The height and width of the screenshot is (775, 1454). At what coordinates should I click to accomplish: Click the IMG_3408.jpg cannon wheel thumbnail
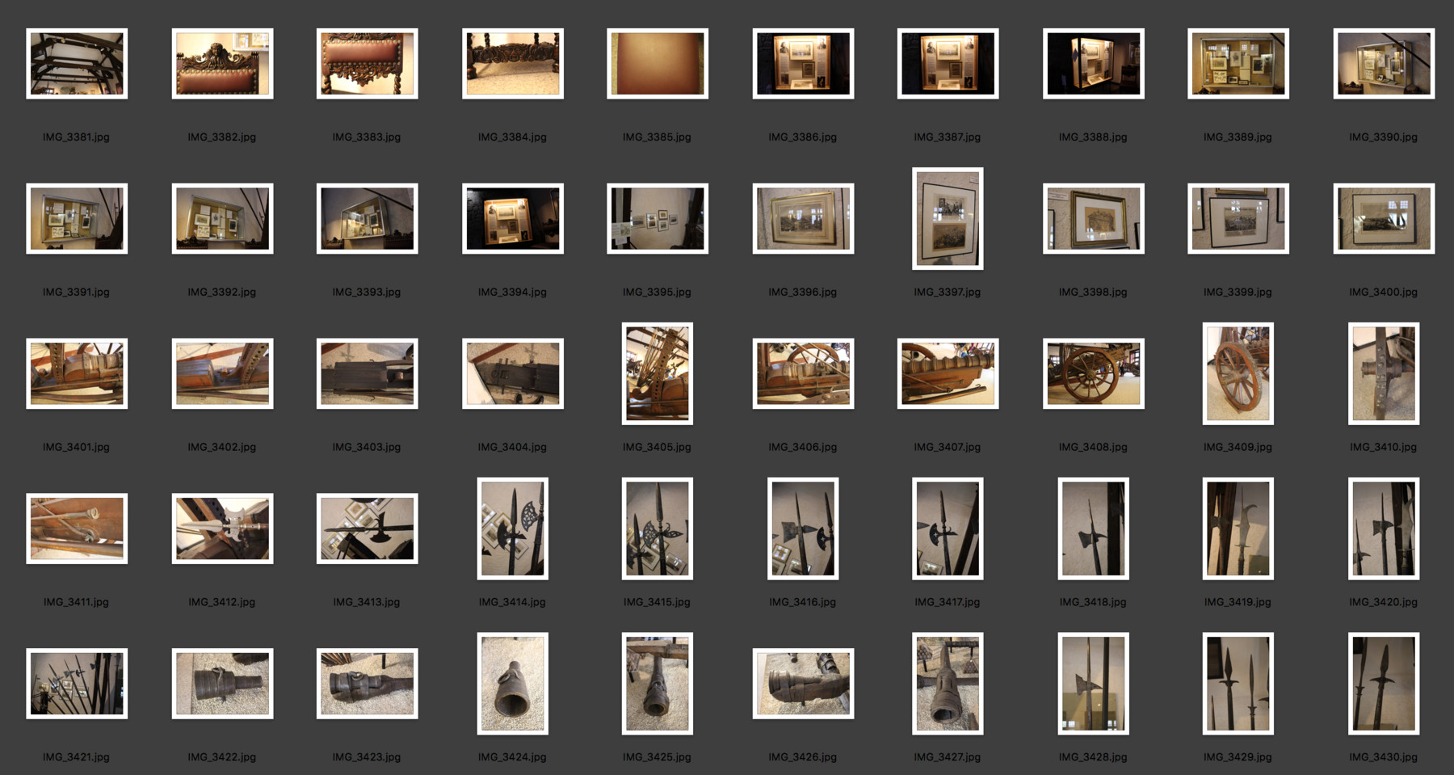pyautogui.click(x=1093, y=373)
